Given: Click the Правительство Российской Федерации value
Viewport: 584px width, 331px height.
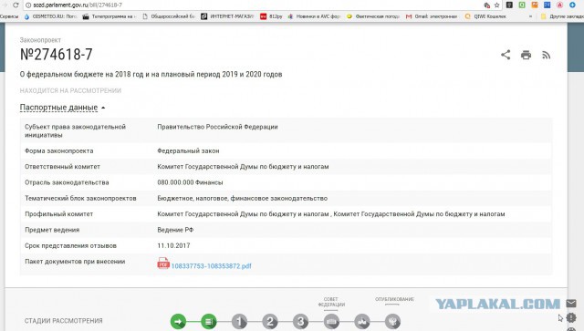Looking at the screenshot, I should tap(217, 127).
